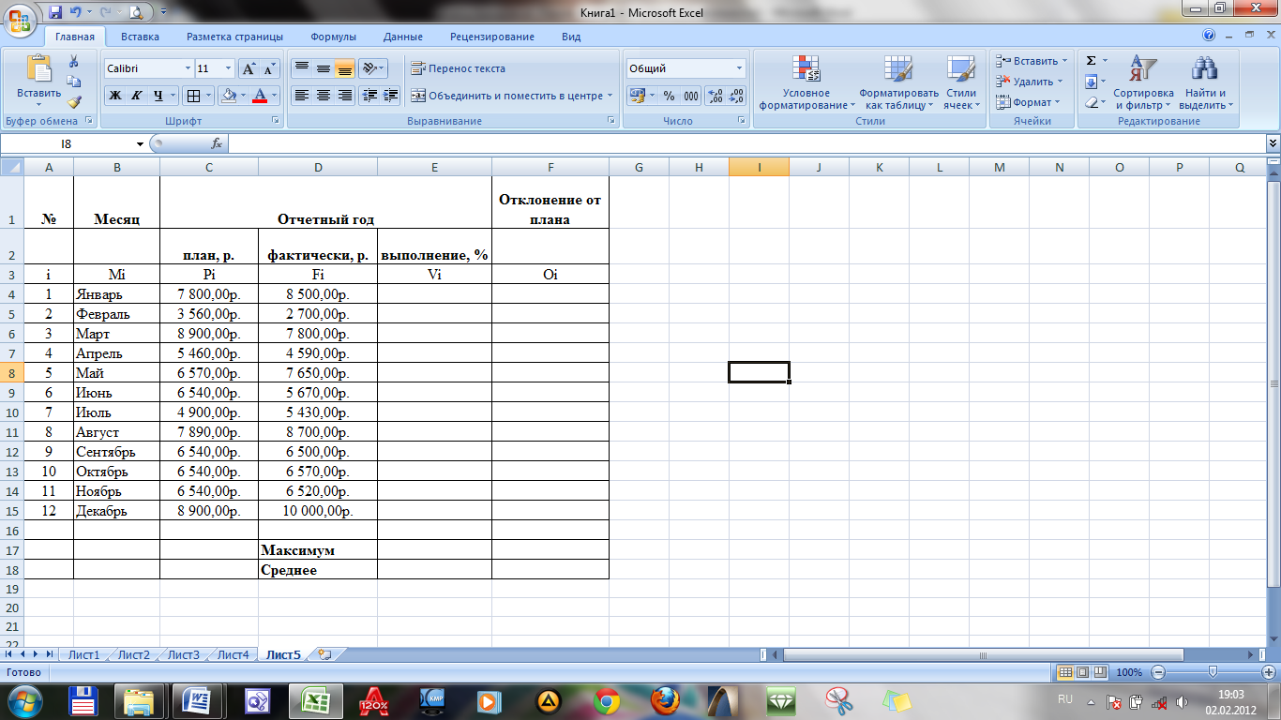Open Format as Table gallery
1281x720 pixels.
898,82
